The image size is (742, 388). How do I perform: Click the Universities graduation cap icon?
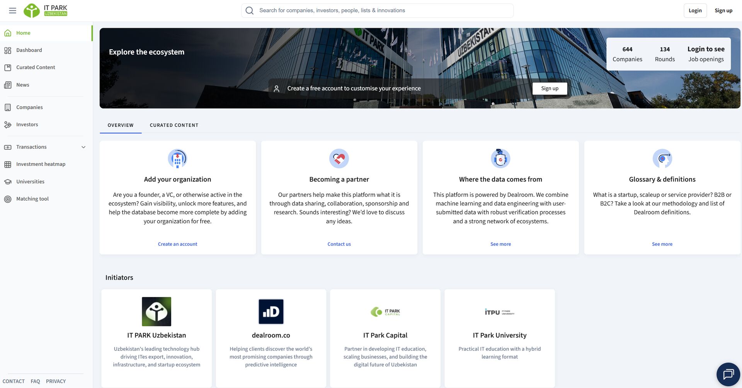(8, 182)
